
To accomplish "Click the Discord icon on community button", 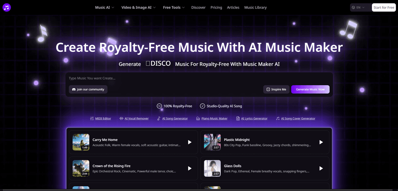I will pyautogui.click(x=74, y=89).
